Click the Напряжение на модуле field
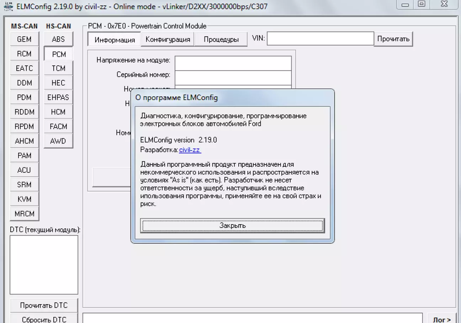The image size is (461, 323). pos(233,63)
